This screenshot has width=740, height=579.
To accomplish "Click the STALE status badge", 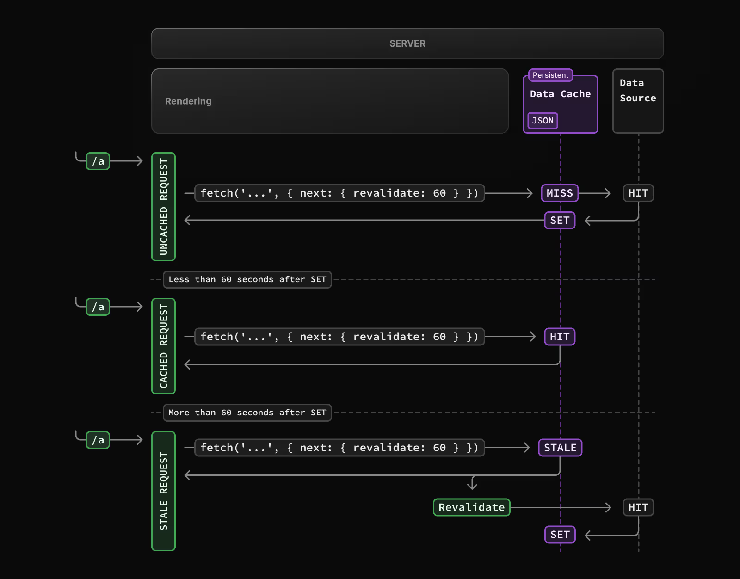I will 560,447.
